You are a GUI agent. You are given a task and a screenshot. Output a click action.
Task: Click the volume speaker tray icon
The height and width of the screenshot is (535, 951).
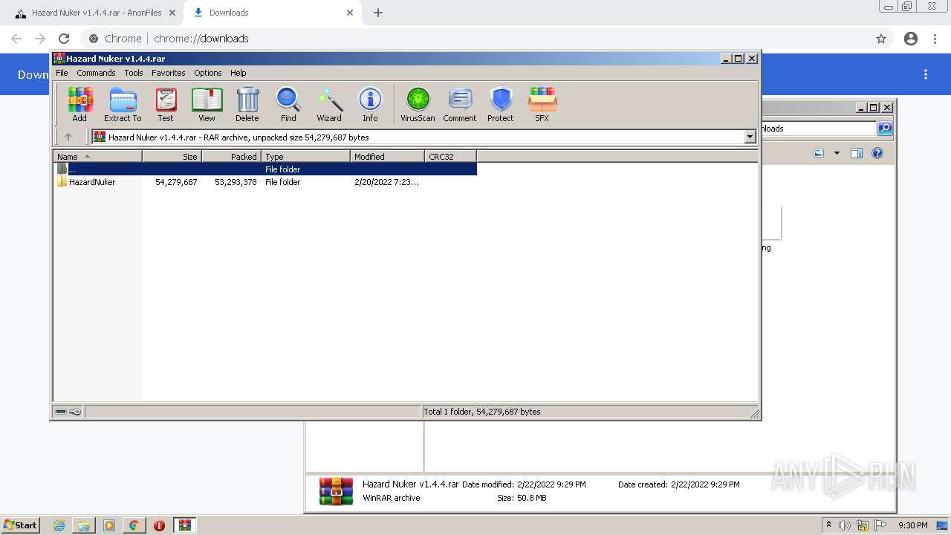[x=845, y=525]
